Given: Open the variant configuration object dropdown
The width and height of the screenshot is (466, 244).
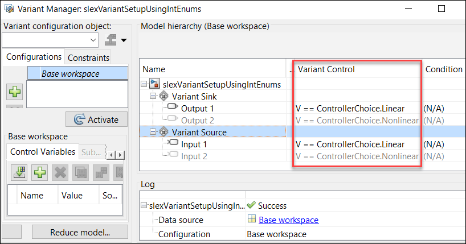Looking at the screenshot, I should [94, 40].
